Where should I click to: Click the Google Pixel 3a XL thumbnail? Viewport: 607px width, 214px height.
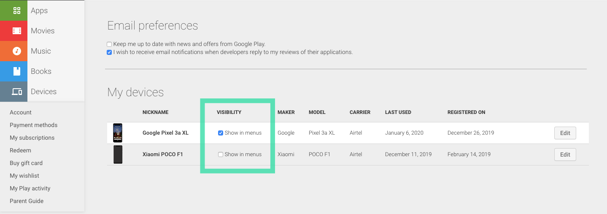click(118, 133)
